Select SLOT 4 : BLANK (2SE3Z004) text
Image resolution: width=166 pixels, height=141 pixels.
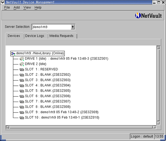click(48, 85)
